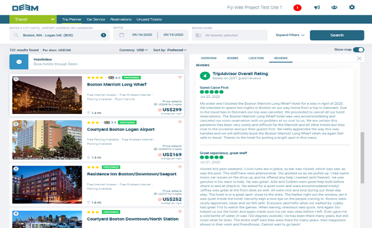
Task: Click the location pin next to 1.4 mi
Action: click(x=89, y=113)
